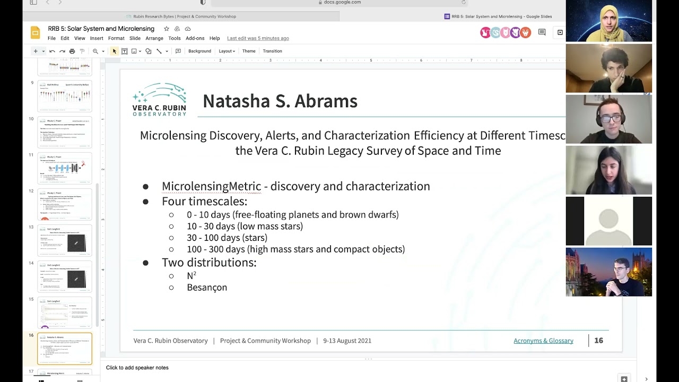This screenshot has width=679, height=382.
Task: Open comment history speech bubble icon
Action: (x=542, y=32)
